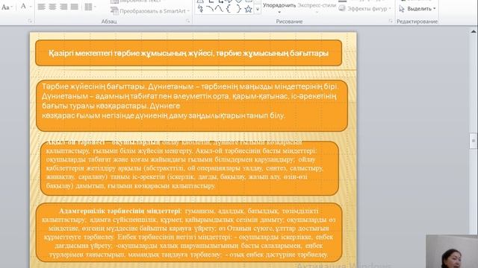The width and height of the screenshot is (478, 268).
Task: Select the arc shape
Action: pos(210,9)
